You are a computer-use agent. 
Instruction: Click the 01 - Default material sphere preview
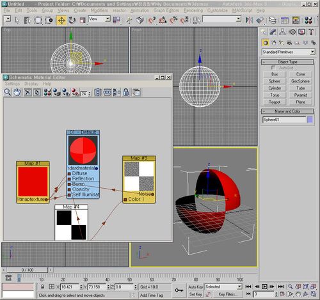(x=83, y=150)
